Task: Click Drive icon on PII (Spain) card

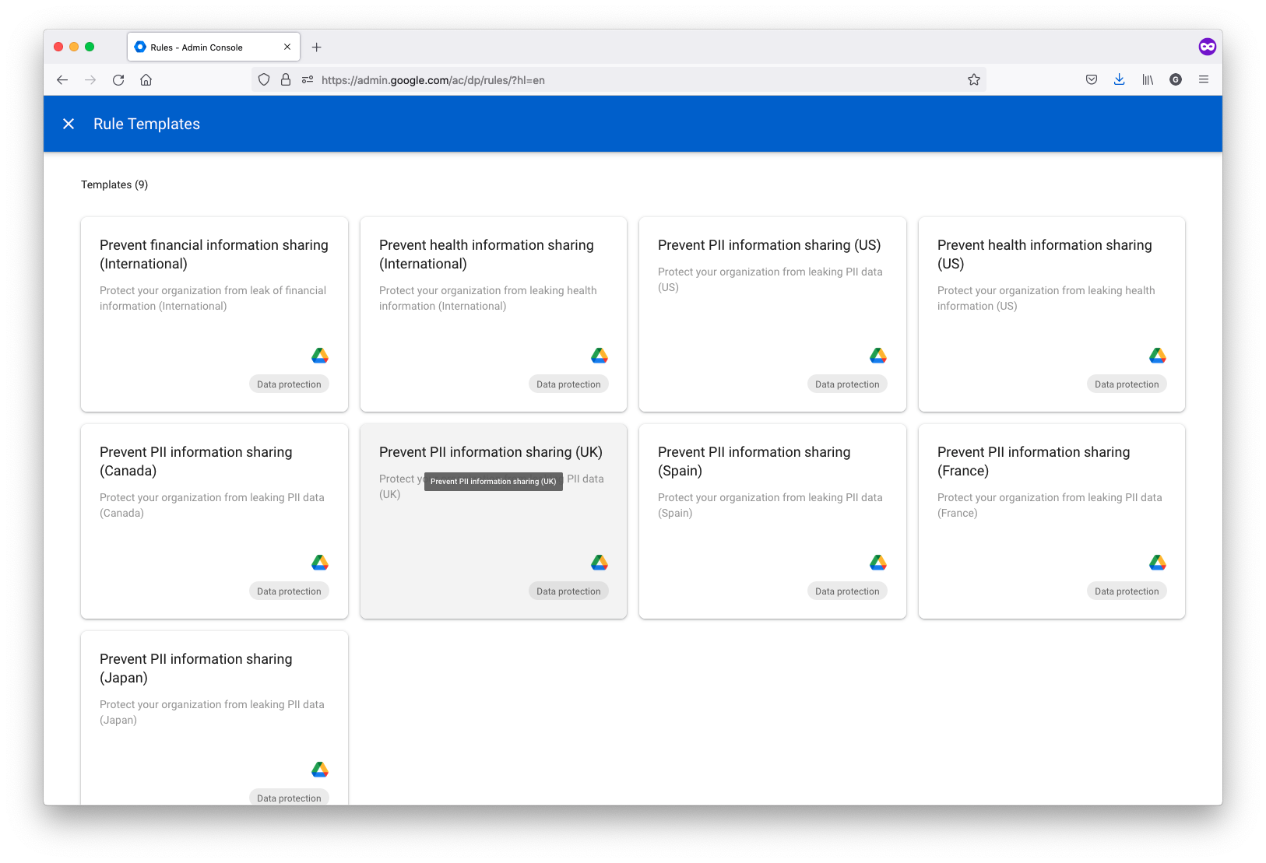Action: coord(878,563)
